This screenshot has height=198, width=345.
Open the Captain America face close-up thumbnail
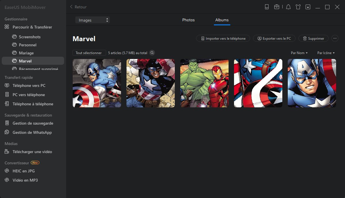point(312,83)
